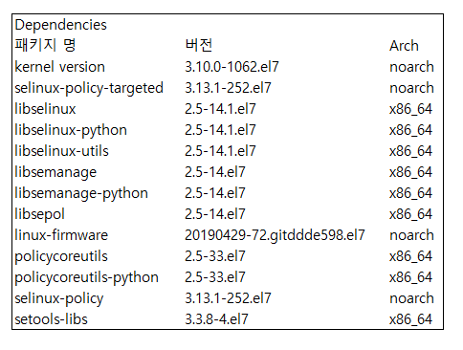Viewport: 463px width, 350px height.
Task: Select the noarch value for linux-firmware
Action: click(411, 235)
